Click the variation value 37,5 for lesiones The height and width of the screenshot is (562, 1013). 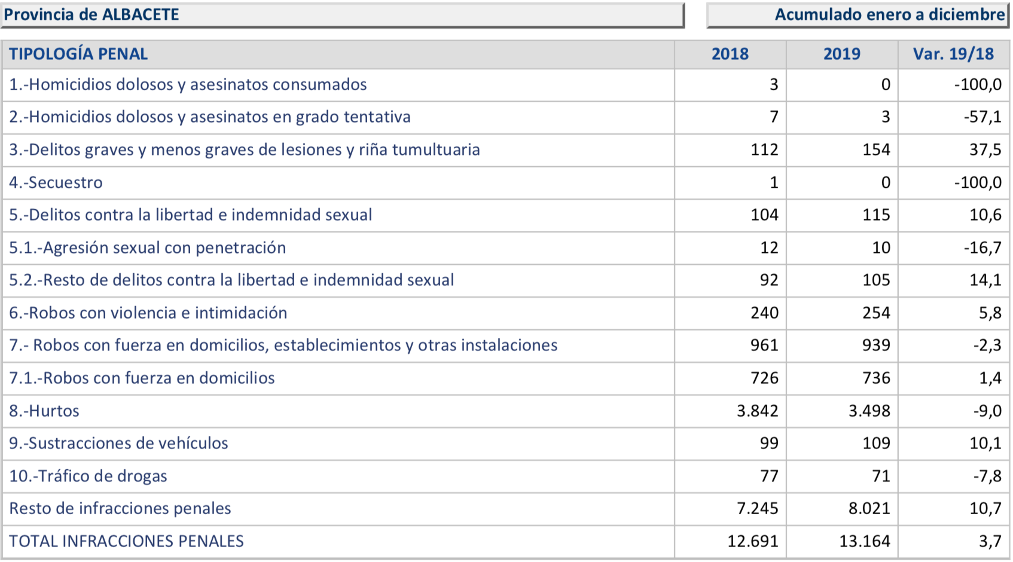pyautogui.click(x=985, y=149)
